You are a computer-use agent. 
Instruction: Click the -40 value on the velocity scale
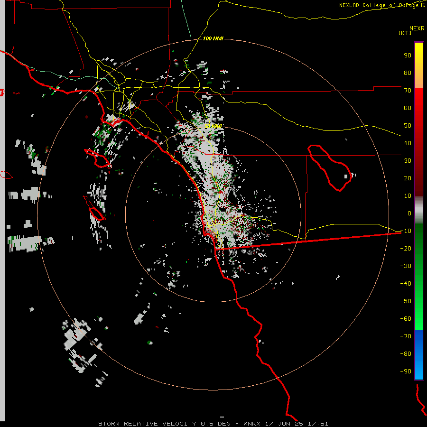pyautogui.click(x=406, y=284)
